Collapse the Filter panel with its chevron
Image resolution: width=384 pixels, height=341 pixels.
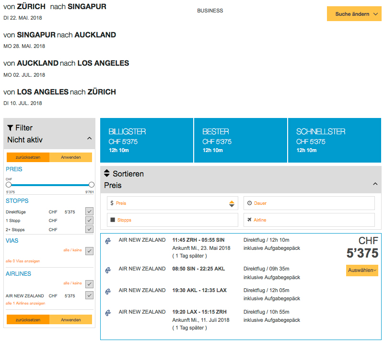pyautogui.click(x=89, y=139)
